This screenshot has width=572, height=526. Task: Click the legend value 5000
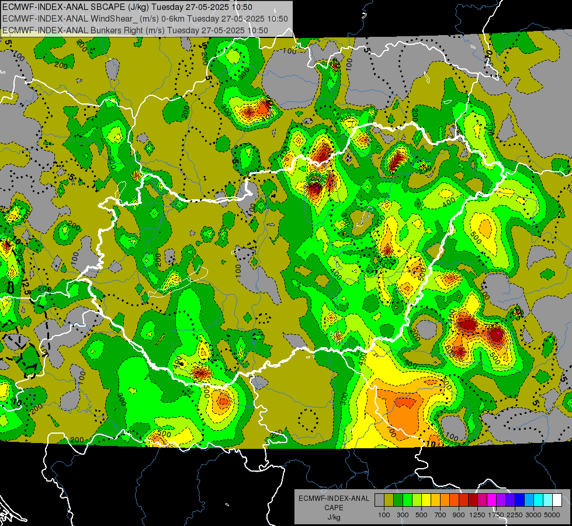[x=552, y=515]
